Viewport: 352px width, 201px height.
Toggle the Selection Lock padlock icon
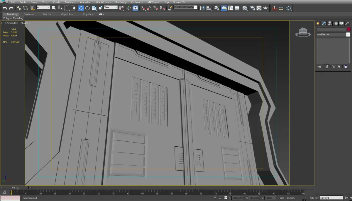(220, 198)
